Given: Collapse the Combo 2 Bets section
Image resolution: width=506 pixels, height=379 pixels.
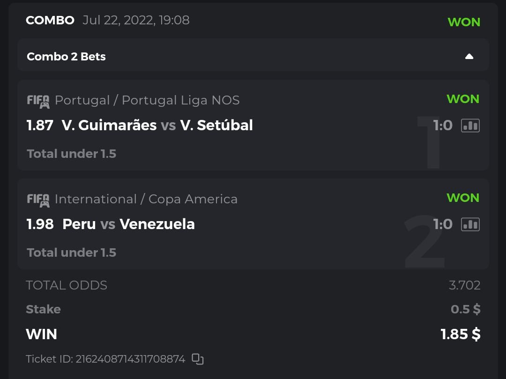Looking at the screenshot, I should click(x=469, y=57).
